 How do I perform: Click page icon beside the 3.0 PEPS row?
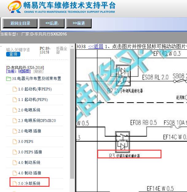click(15, 142)
